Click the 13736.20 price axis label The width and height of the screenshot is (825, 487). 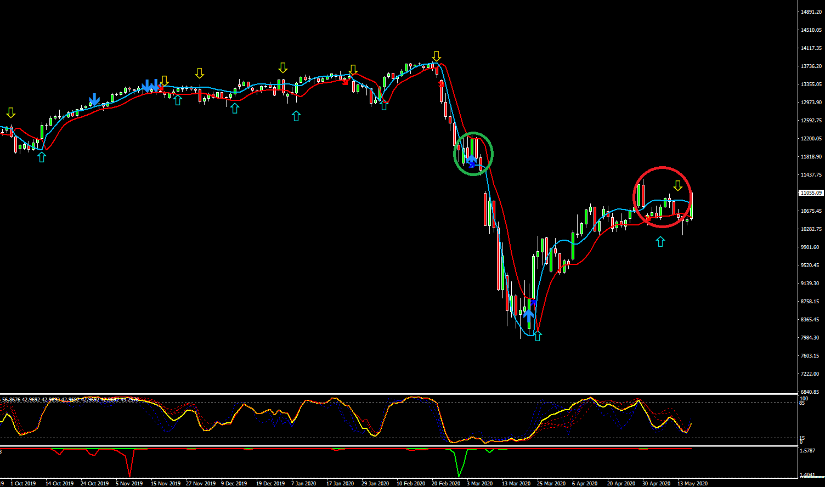click(811, 66)
